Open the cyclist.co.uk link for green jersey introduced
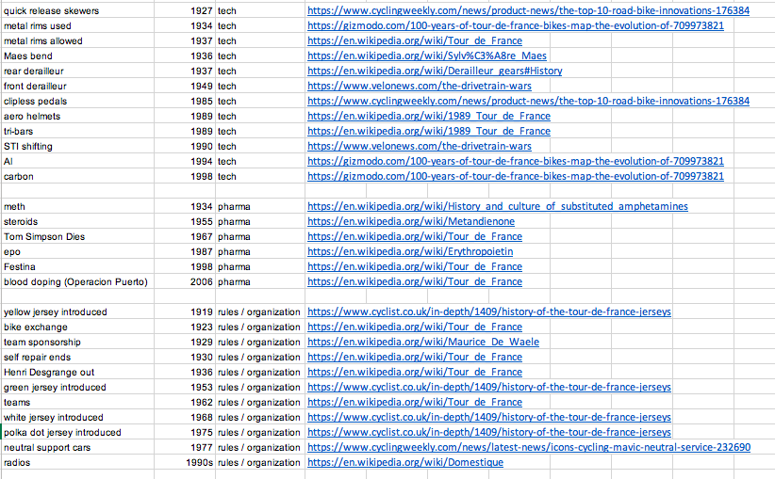775x479 pixels. coord(488,387)
